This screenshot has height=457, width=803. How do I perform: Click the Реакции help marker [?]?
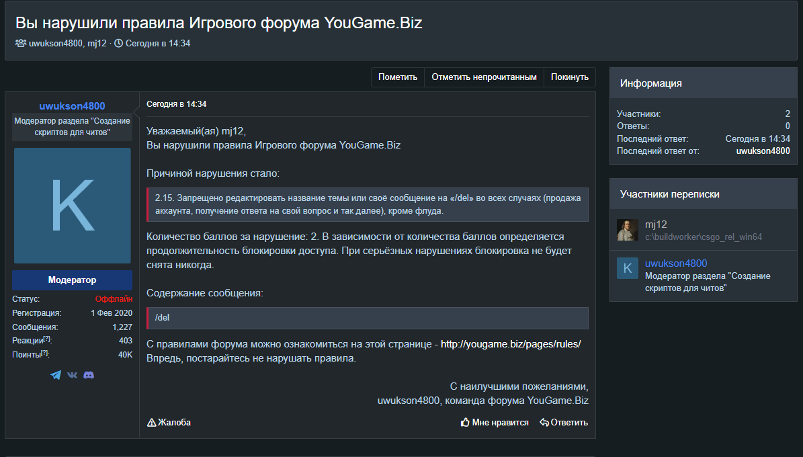click(x=47, y=339)
